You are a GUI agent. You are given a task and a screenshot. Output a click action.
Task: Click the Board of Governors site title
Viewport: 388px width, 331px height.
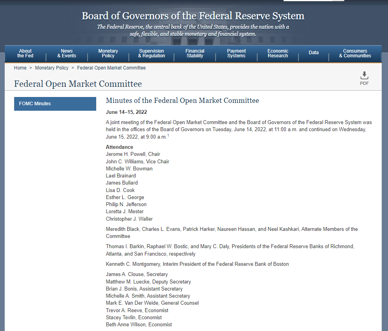[193, 16]
